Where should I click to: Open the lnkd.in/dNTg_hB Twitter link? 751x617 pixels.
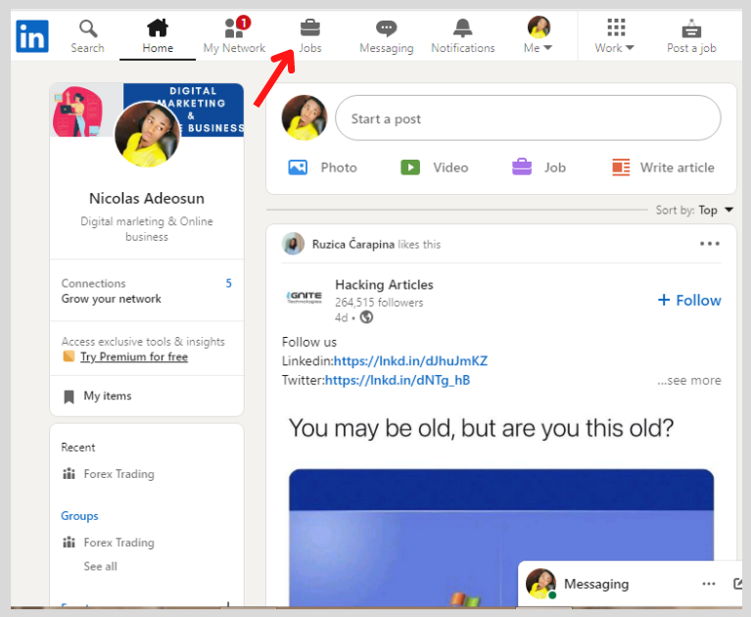pos(398,380)
